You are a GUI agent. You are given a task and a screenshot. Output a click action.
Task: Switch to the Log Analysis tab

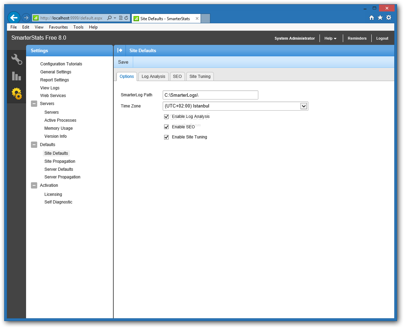[153, 77]
